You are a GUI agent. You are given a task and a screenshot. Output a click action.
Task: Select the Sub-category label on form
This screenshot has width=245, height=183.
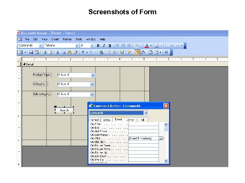(42, 94)
